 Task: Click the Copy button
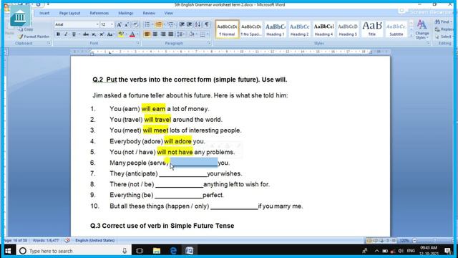[x=26, y=29]
